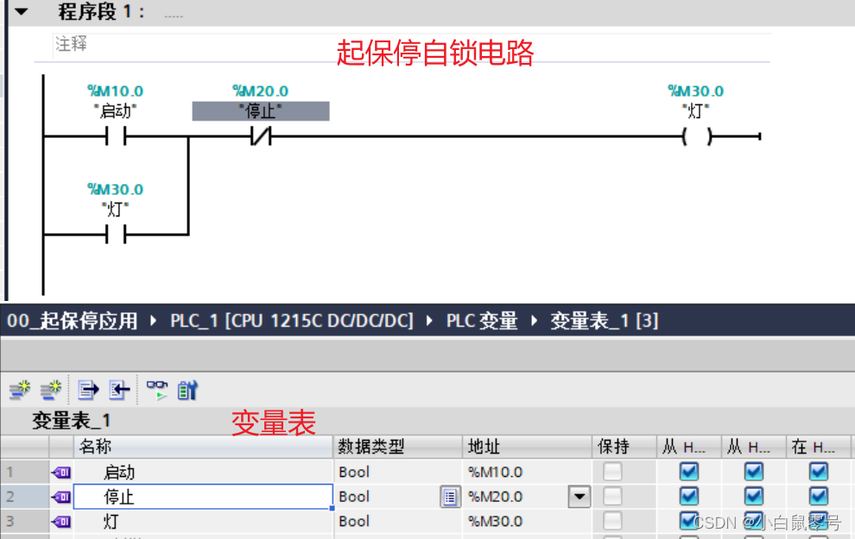
Task: Click the %M10.0 address cell in table
Action: (528, 472)
